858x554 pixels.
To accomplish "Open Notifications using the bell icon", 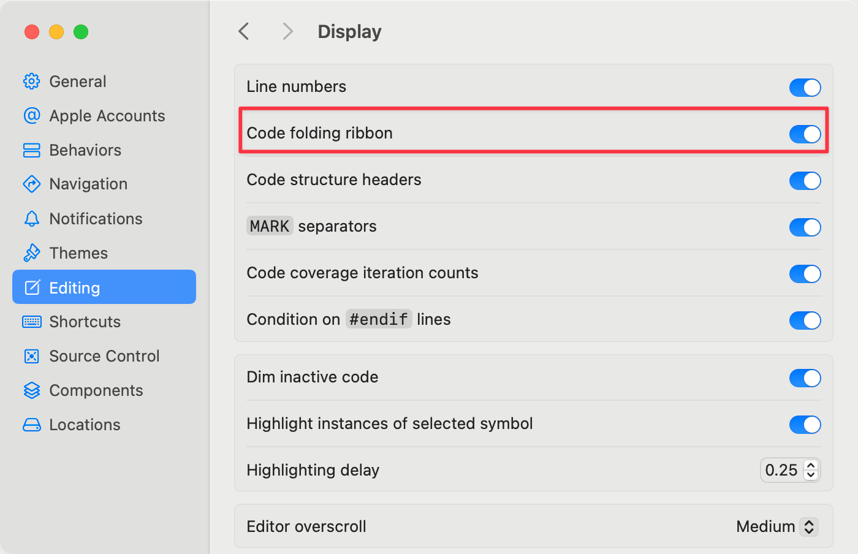I will [31, 219].
